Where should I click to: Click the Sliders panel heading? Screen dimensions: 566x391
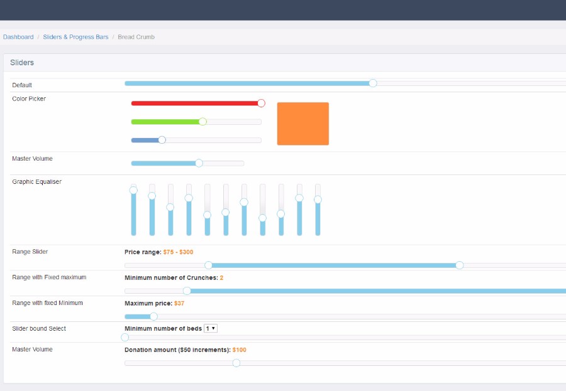coord(22,62)
